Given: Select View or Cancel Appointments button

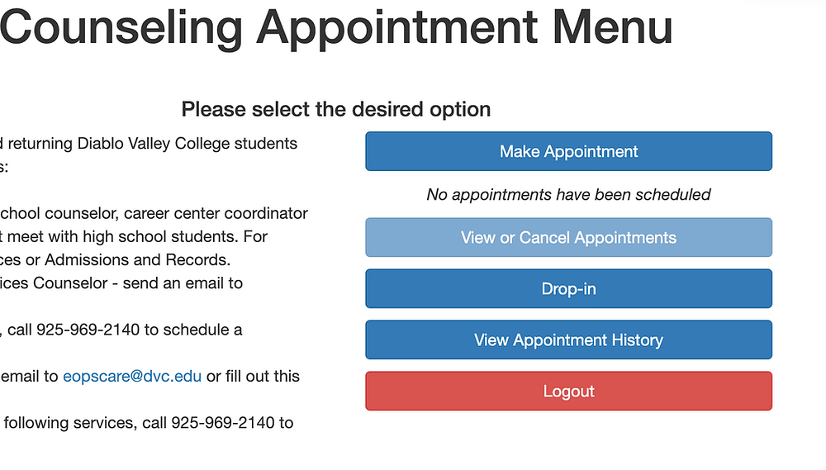Looking at the screenshot, I should (568, 238).
